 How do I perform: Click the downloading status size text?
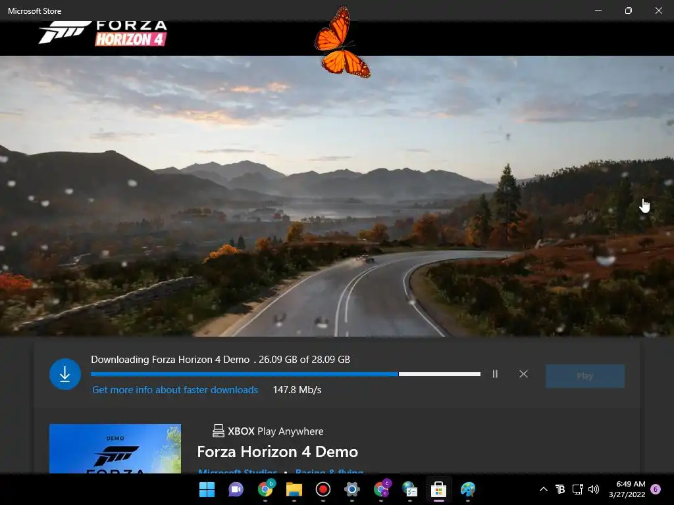click(x=220, y=360)
